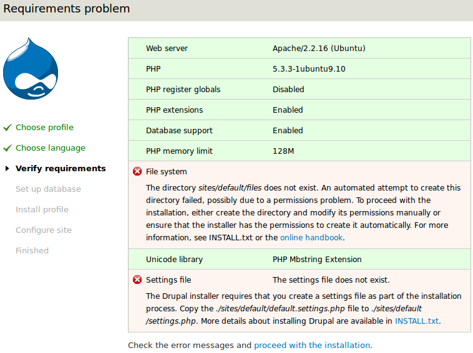This screenshot has height=353, width=473.
Task: Click the Install profile step
Action: pos(42,210)
